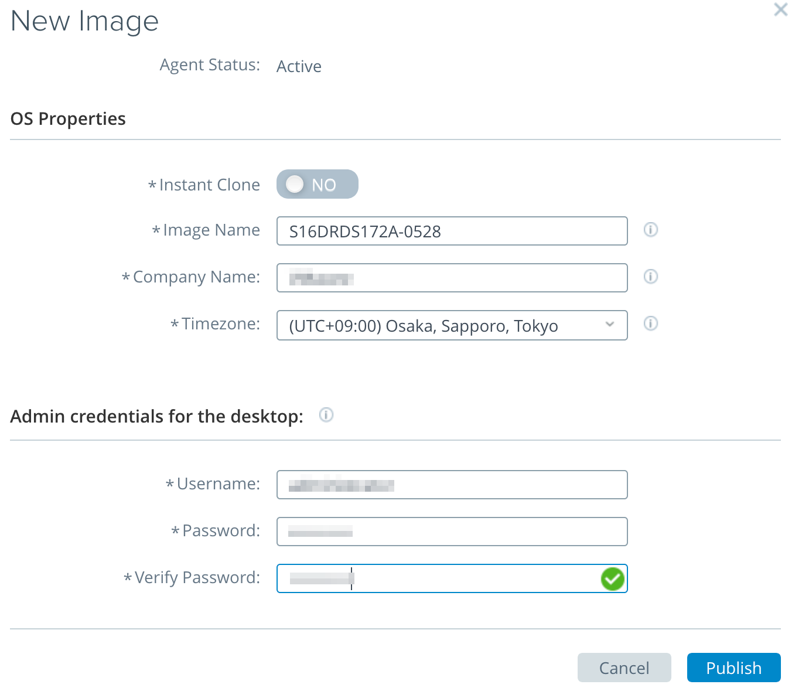Screen dimensions: 802x698
Task: Cancel the new image creation
Action: [x=624, y=668]
